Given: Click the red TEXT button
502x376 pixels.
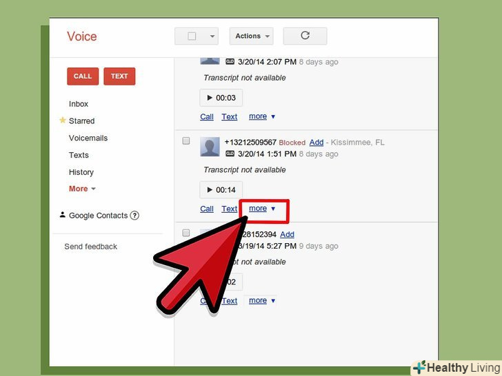Looking at the screenshot, I should pyautogui.click(x=119, y=76).
